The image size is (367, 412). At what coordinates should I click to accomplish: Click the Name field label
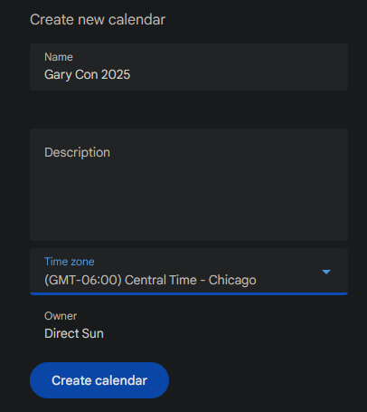tap(59, 57)
